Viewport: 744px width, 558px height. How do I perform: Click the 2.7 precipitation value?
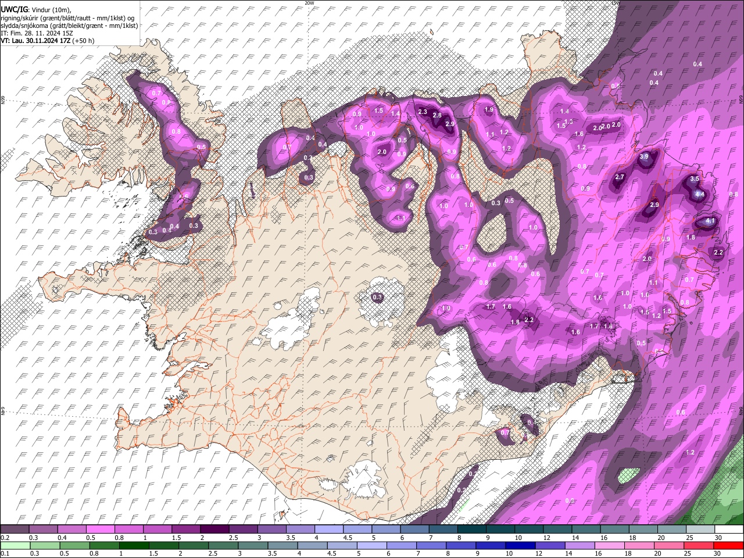(x=619, y=177)
